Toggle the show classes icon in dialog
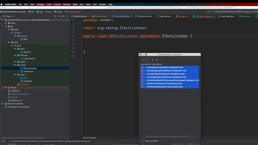 coord(147,60)
